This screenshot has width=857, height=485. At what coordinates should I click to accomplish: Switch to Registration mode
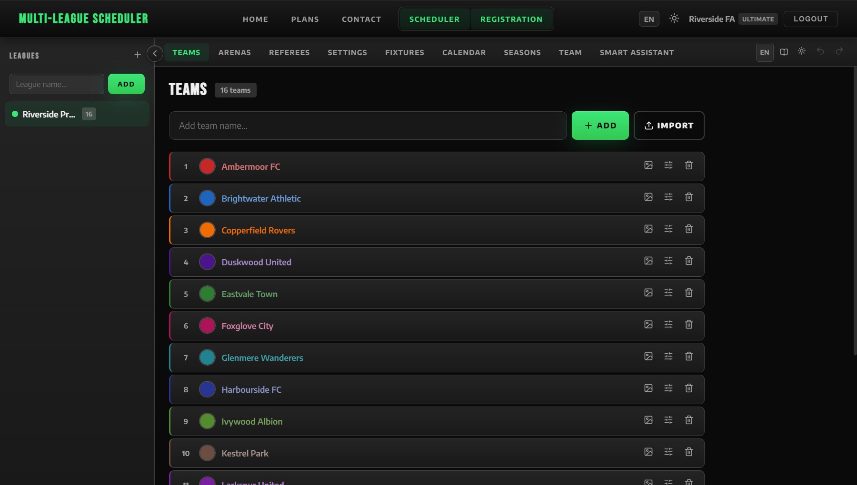511,19
